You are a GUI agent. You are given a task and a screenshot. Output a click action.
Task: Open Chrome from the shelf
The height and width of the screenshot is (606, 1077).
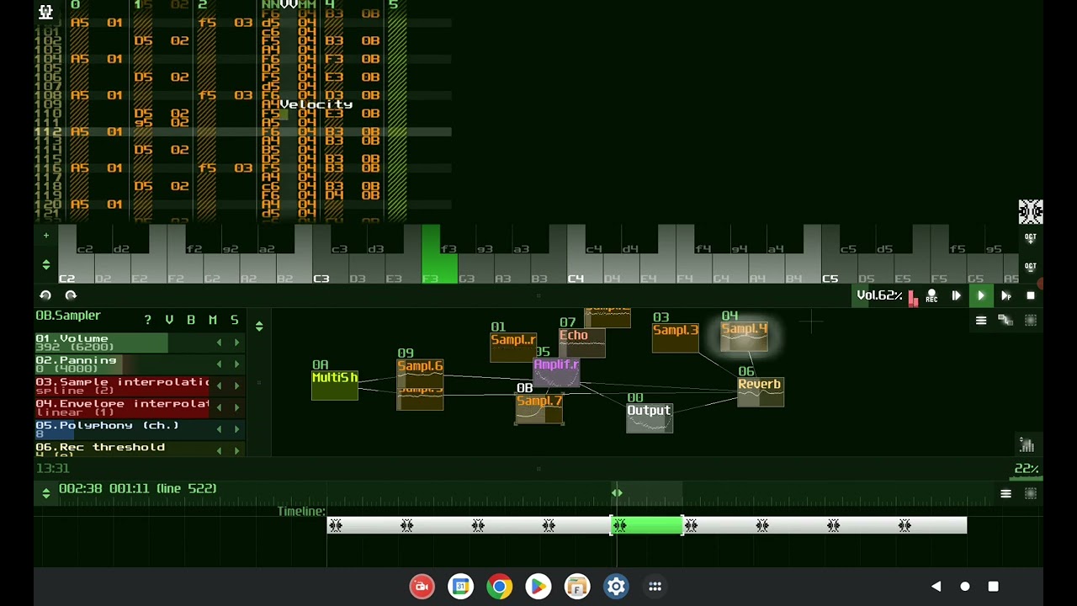(500, 587)
